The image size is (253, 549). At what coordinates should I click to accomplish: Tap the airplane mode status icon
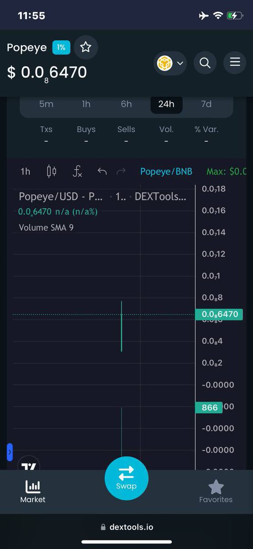click(x=204, y=16)
